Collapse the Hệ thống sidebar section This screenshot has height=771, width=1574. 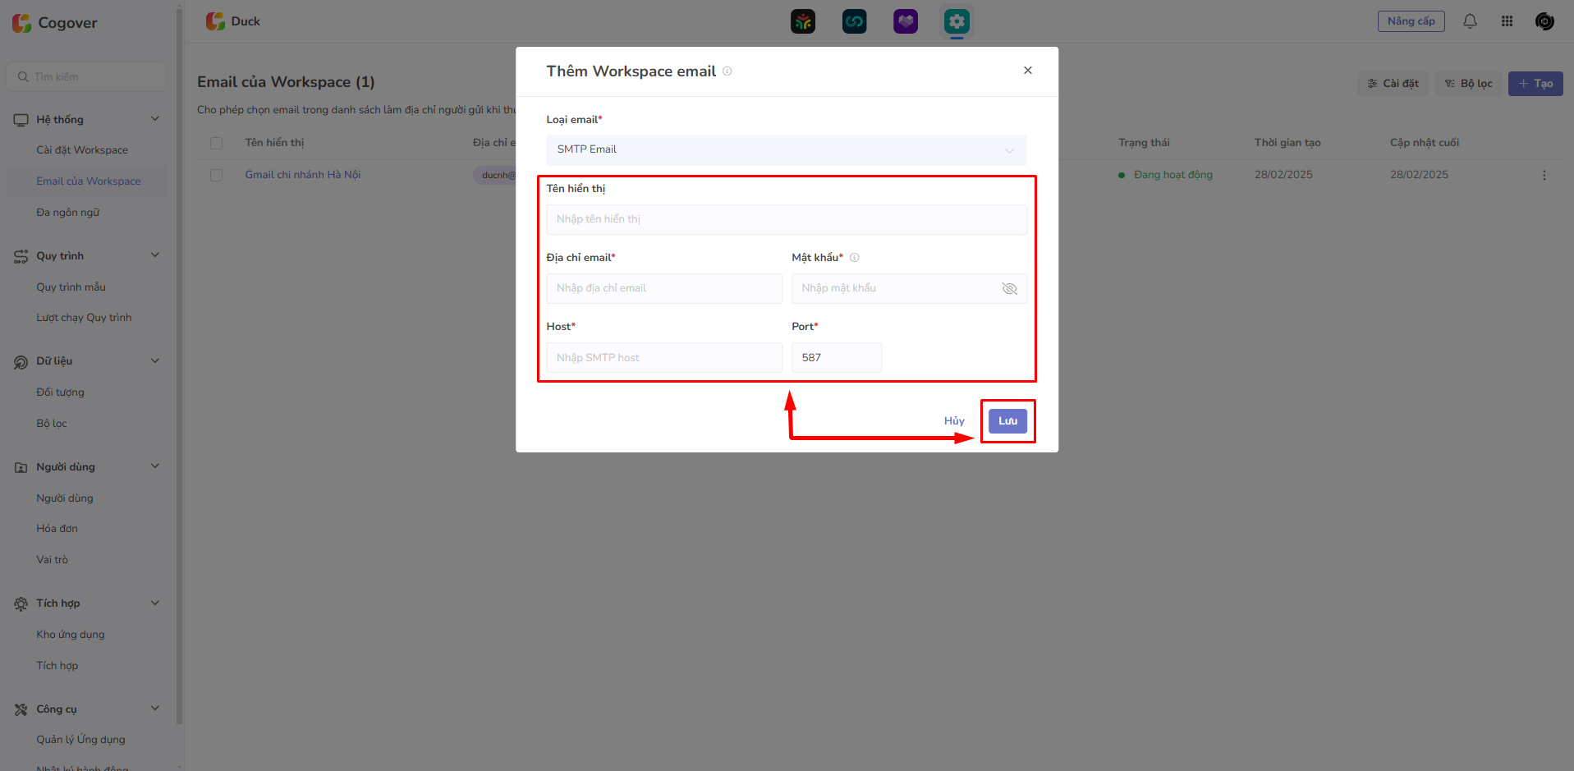click(155, 119)
